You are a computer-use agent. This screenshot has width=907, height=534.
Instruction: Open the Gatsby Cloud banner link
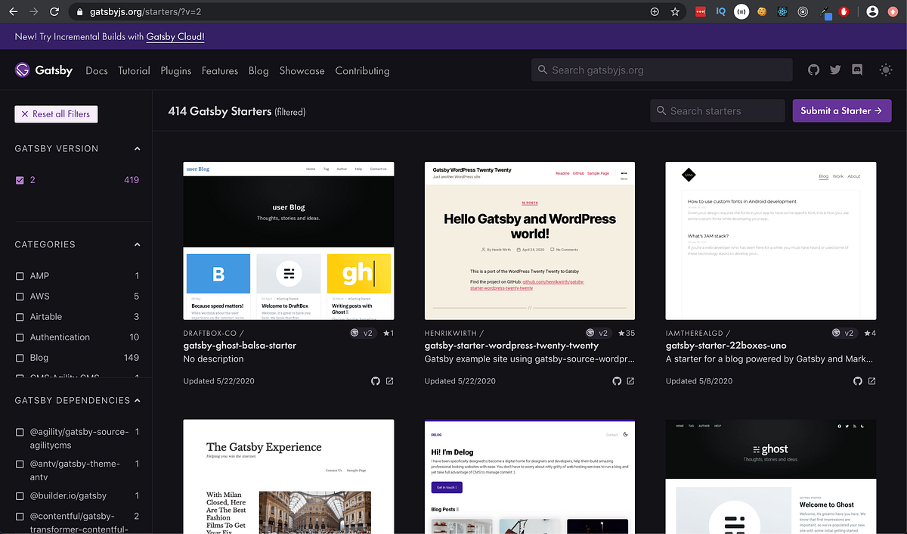click(x=175, y=36)
